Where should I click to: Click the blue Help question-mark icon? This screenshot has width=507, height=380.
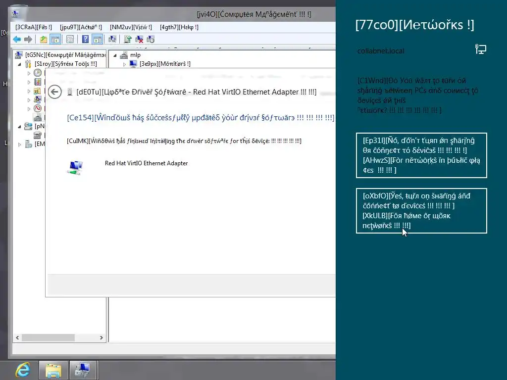[85, 40]
